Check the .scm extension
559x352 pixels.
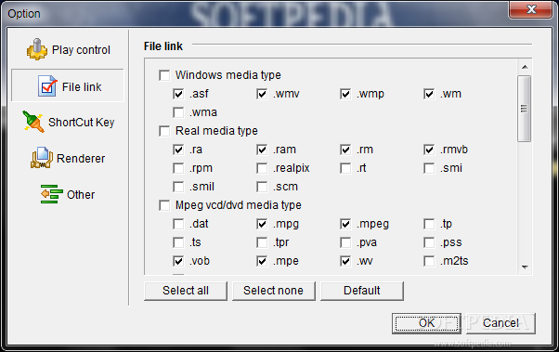click(x=262, y=187)
